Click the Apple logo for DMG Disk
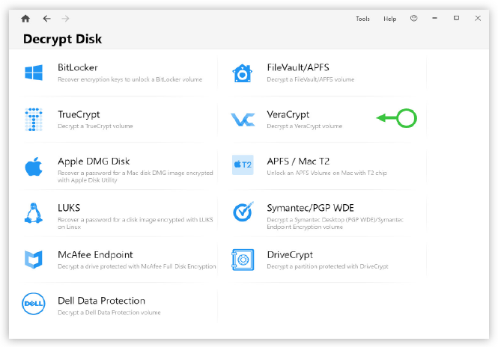The width and height of the screenshot is (498, 347). tap(34, 166)
